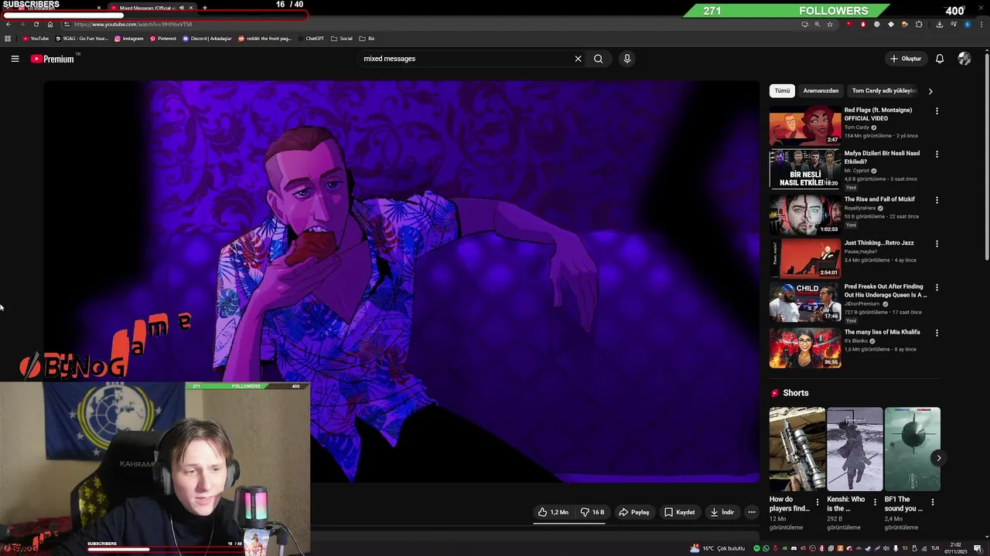Open the YouTube guide hamburger menu
The image size is (990, 556).
click(x=15, y=59)
